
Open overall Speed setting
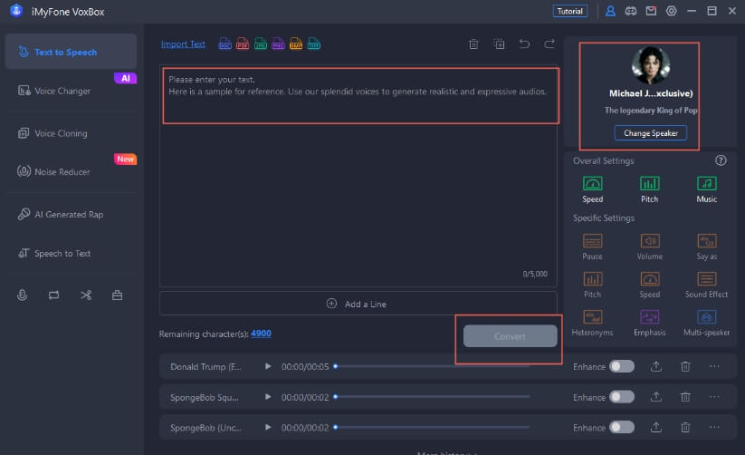[x=593, y=189]
